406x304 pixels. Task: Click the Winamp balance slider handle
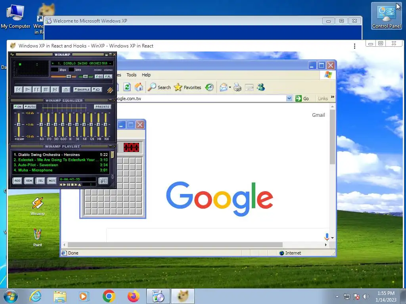point(85,76)
